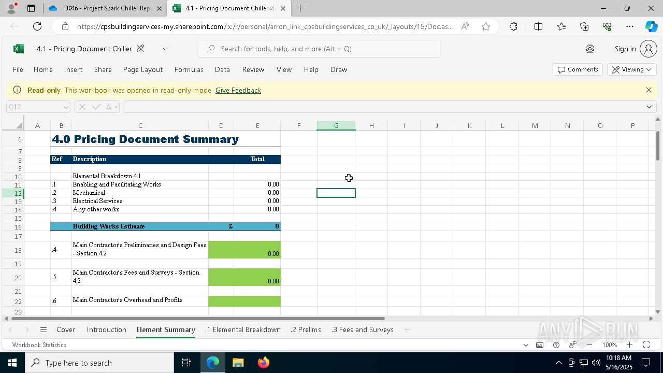This screenshot has width=663, height=373.
Task: Switch to .1 Elemental Breakdown sheet
Action: coord(243,329)
